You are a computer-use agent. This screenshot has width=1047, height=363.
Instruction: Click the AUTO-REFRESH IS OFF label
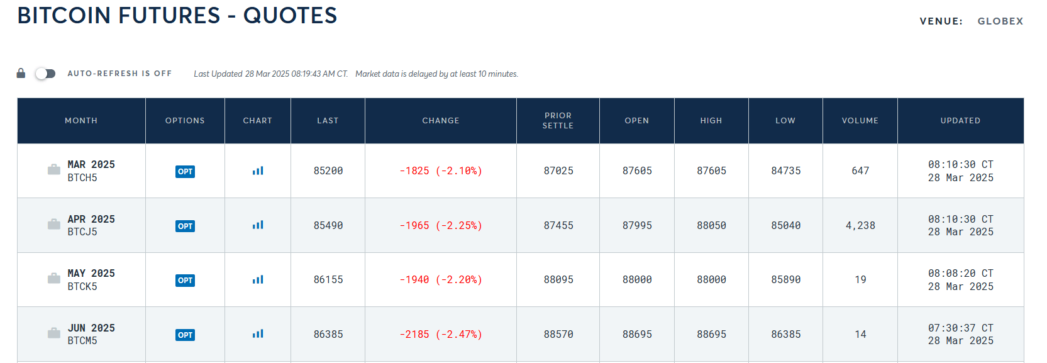point(119,73)
